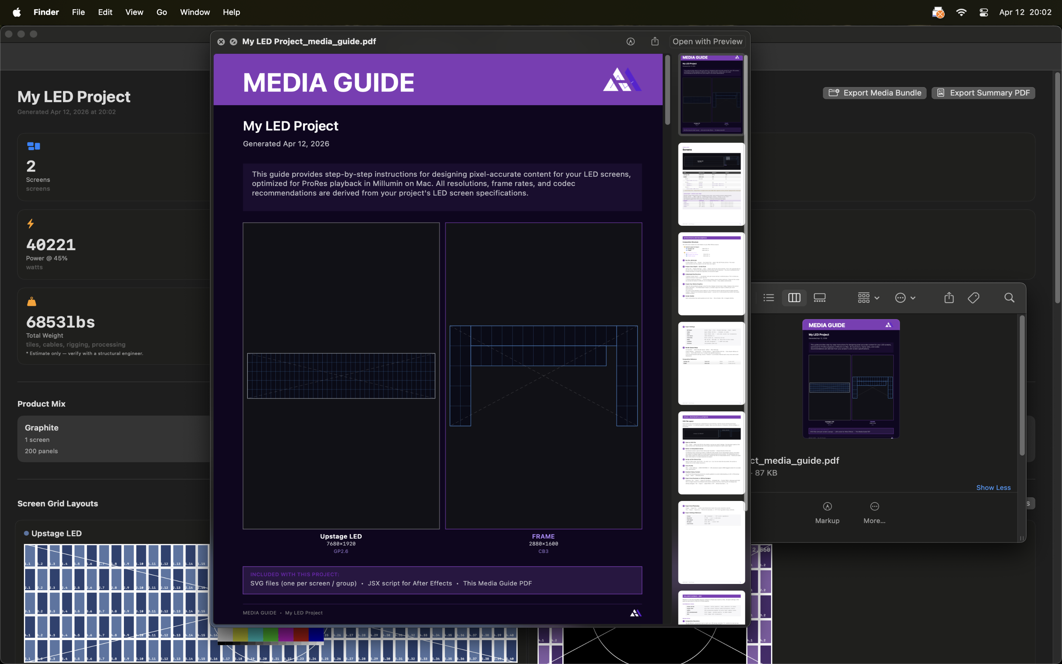Click the share icon in the Finder toolbar
Viewport: 1062px width, 664px height.
point(948,297)
